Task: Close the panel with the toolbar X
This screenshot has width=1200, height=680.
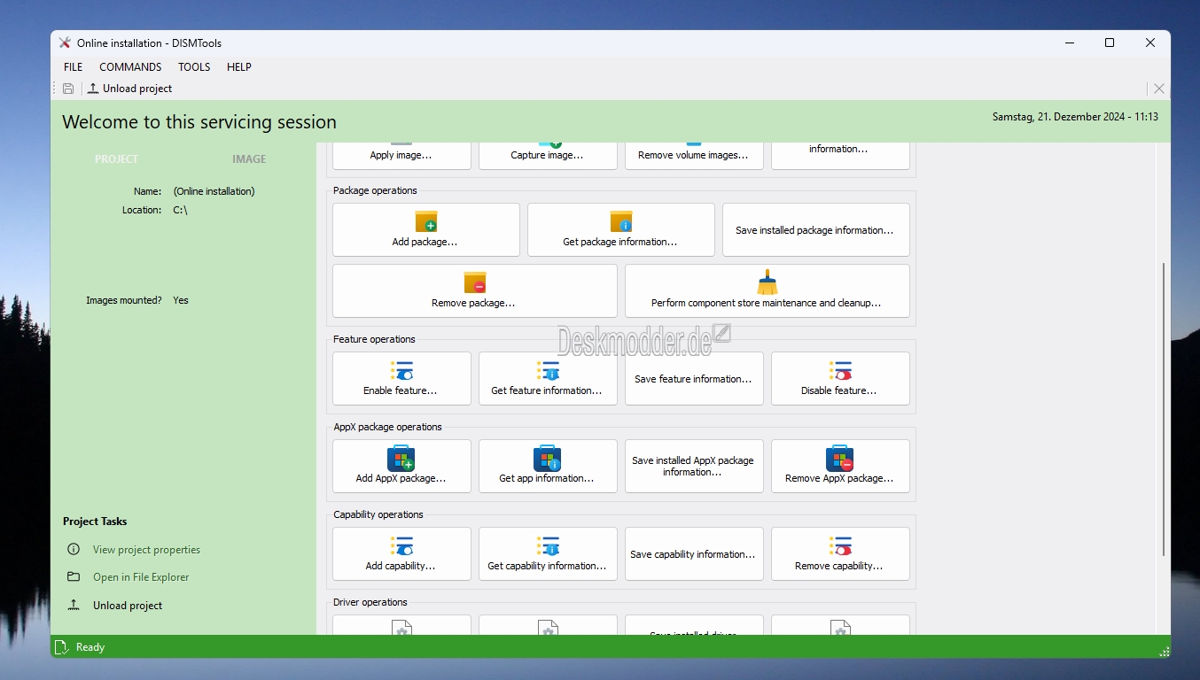Action: pyautogui.click(x=1158, y=89)
